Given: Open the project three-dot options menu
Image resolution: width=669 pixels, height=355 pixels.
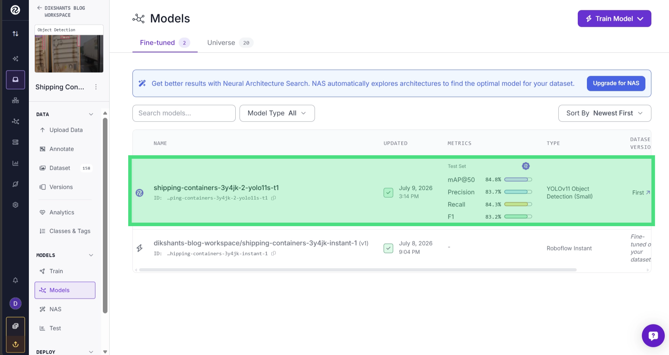Looking at the screenshot, I should point(96,87).
